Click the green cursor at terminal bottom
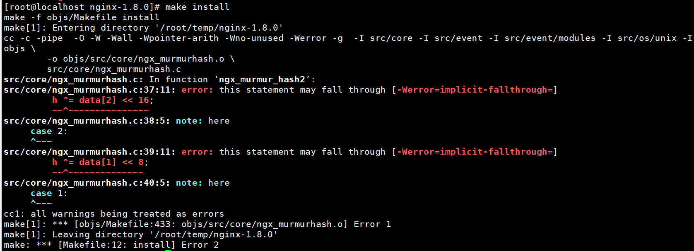Viewport: 694px width, 251px height. point(168,250)
